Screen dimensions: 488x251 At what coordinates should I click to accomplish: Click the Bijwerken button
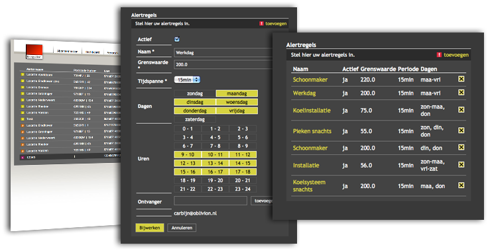click(x=150, y=228)
